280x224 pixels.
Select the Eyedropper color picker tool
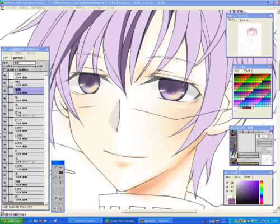55,199
